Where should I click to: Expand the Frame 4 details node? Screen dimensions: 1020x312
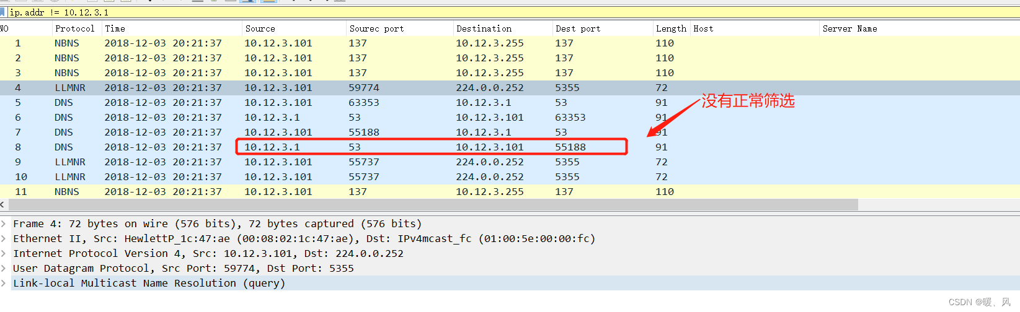click(4, 223)
